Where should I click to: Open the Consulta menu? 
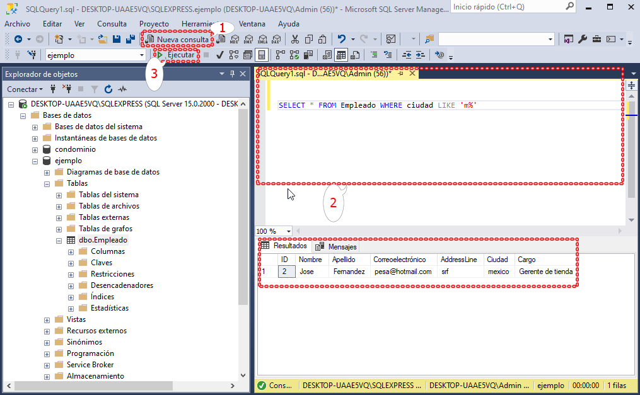[x=112, y=24]
